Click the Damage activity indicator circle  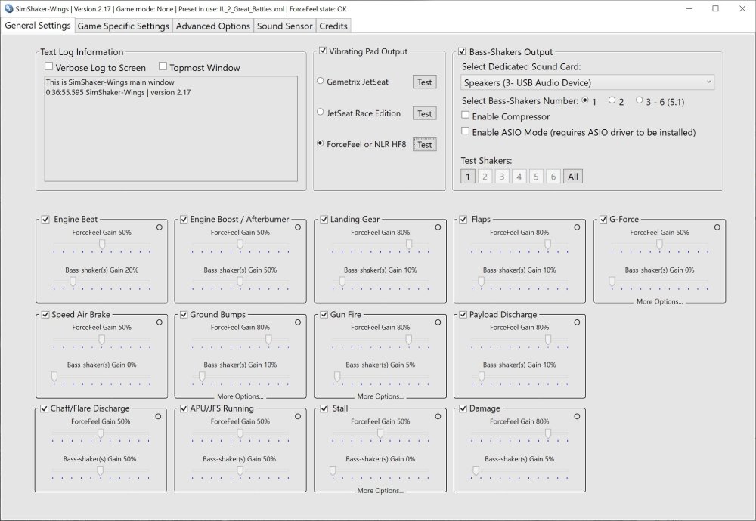click(577, 415)
